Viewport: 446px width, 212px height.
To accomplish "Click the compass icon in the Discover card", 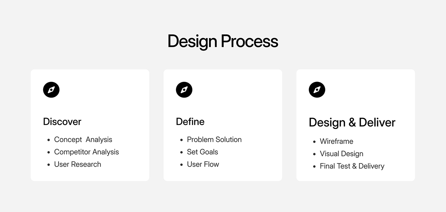I will click(51, 90).
